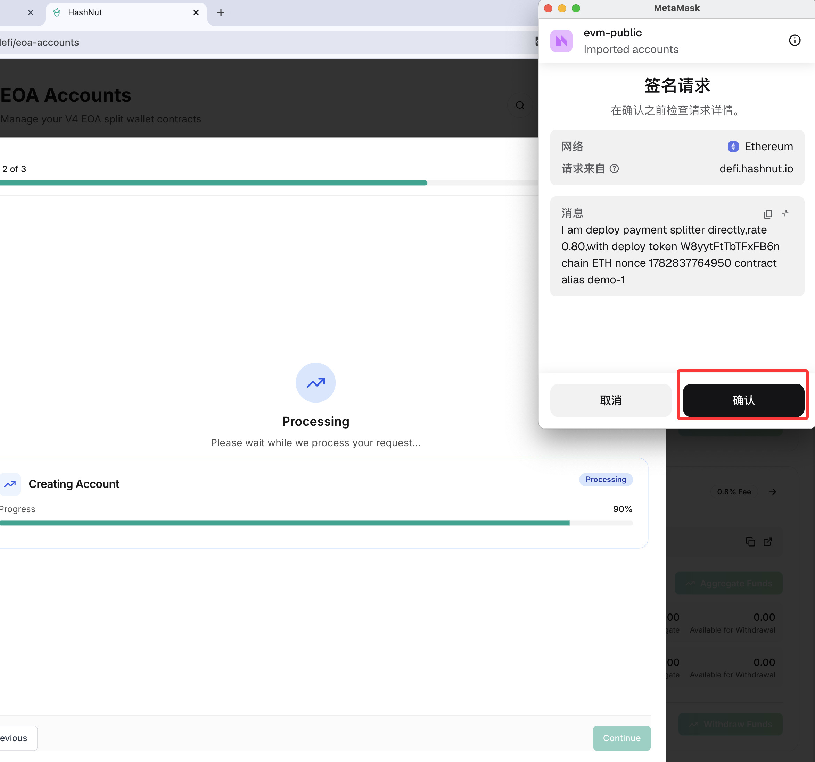The height and width of the screenshot is (762, 815).
Task: Switch to the HashNut tab
Action: [126, 13]
